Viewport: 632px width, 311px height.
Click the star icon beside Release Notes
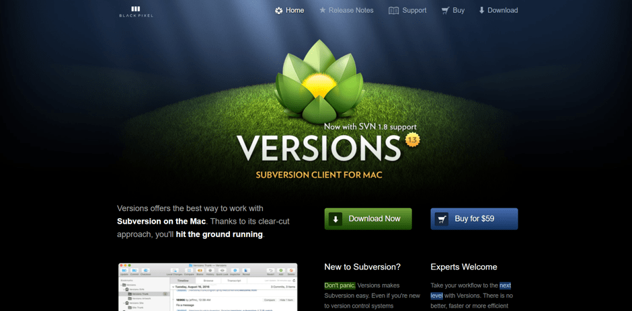(323, 11)
